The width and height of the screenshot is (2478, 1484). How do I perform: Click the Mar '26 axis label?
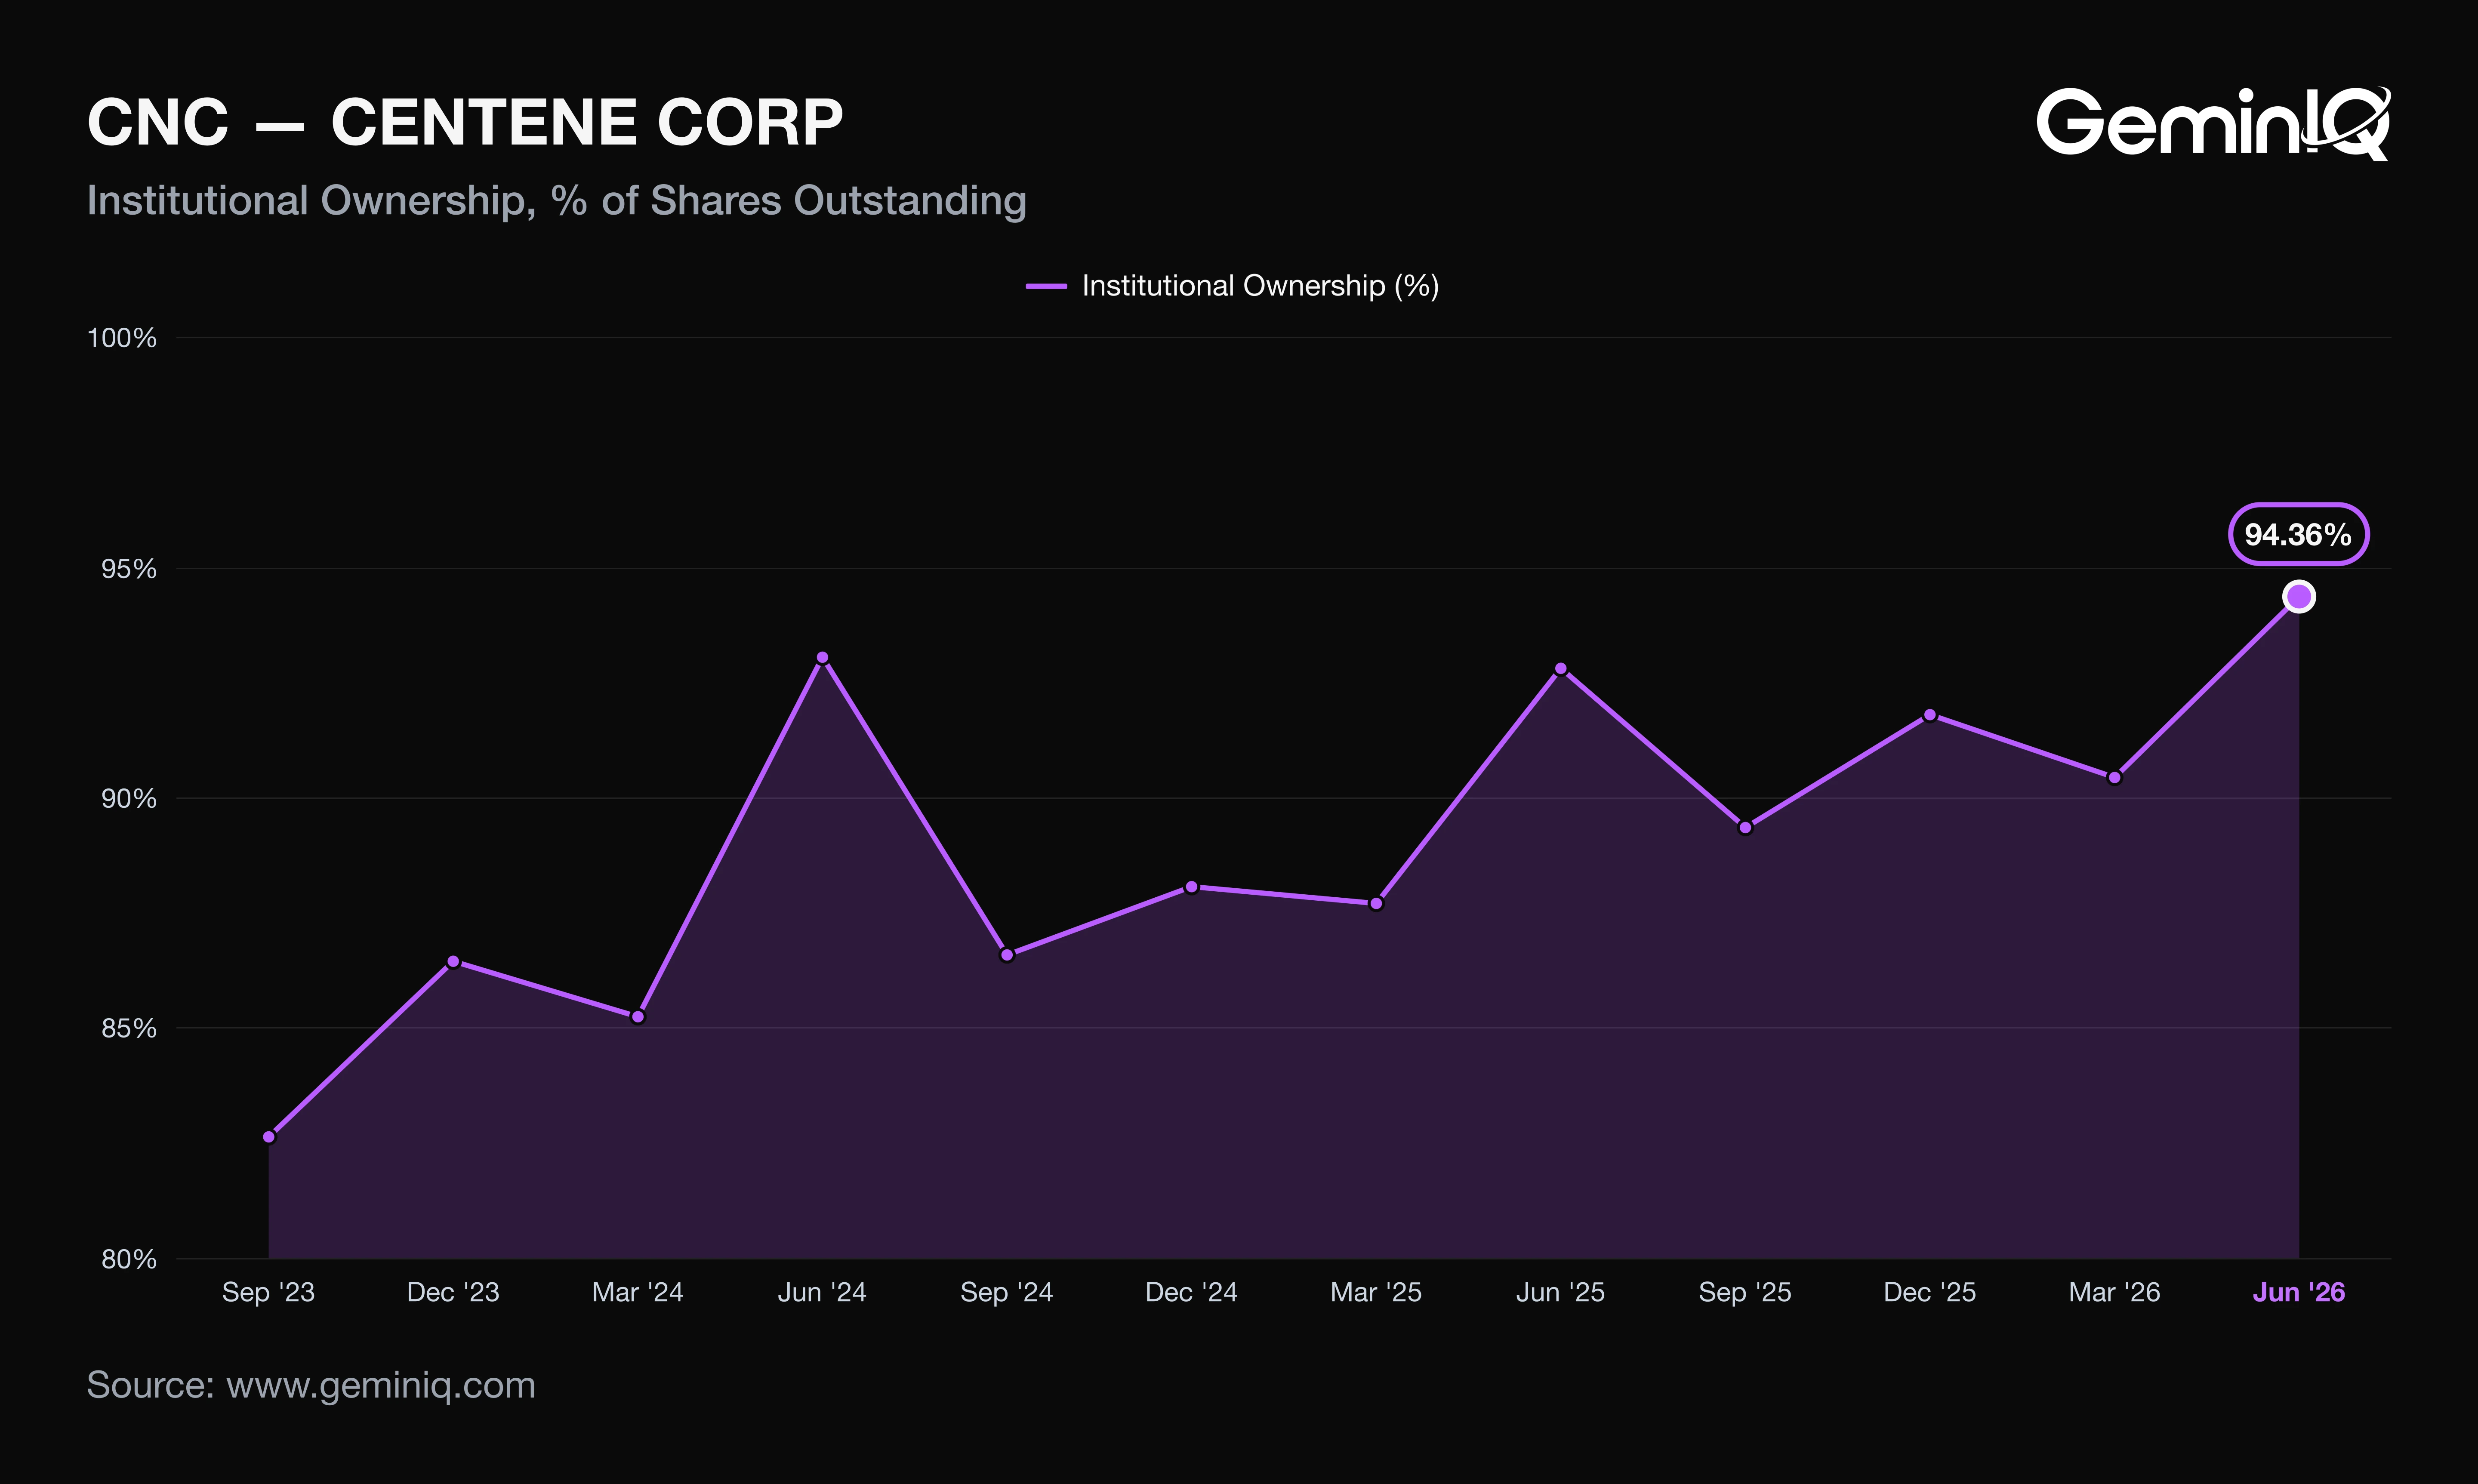pyautogui.click(x=2114, y=1293)
